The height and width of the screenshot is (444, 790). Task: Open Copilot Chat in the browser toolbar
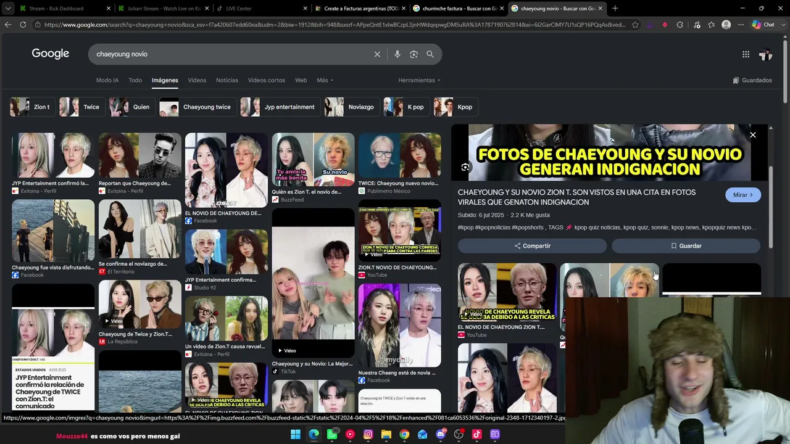pos(763,25)
